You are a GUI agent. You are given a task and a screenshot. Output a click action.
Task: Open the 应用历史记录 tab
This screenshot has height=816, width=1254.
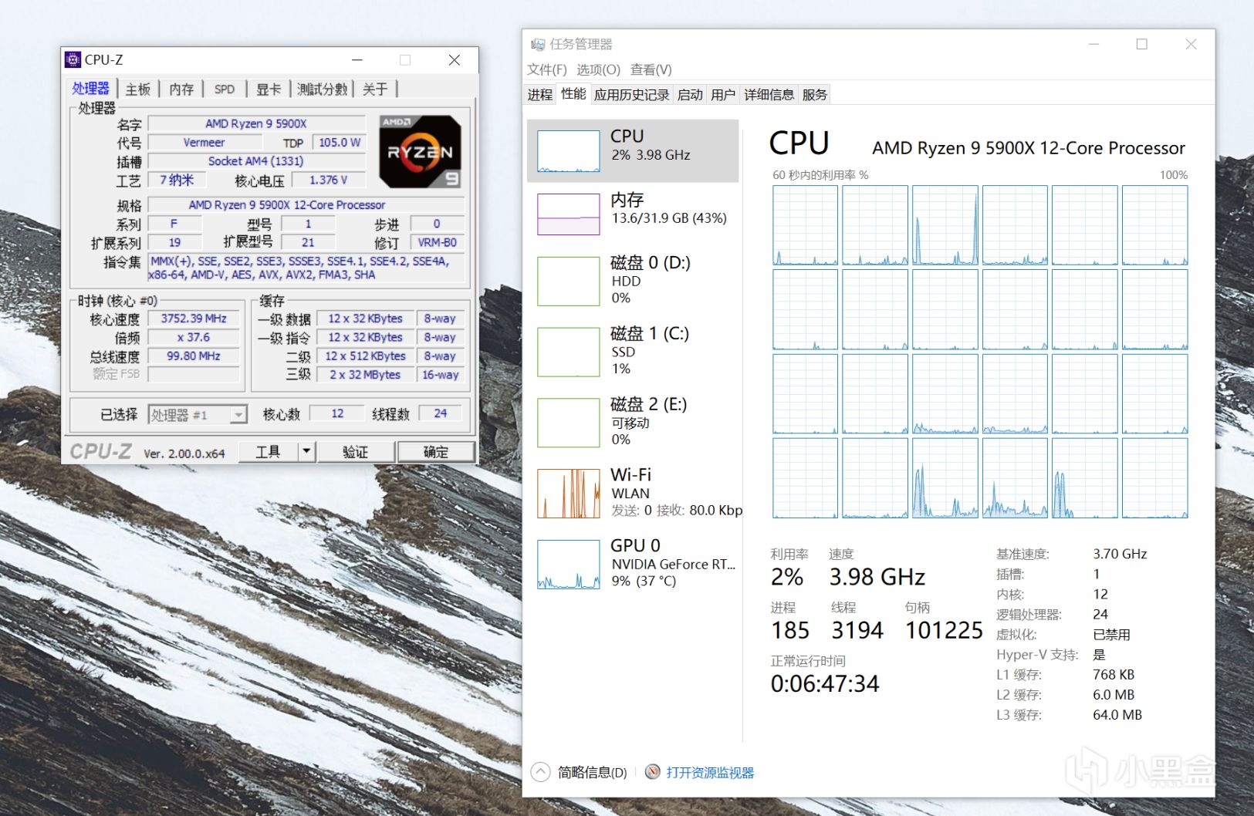click(632, 95)
